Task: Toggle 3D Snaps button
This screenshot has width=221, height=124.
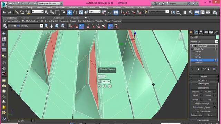Action: click(122, 12)
